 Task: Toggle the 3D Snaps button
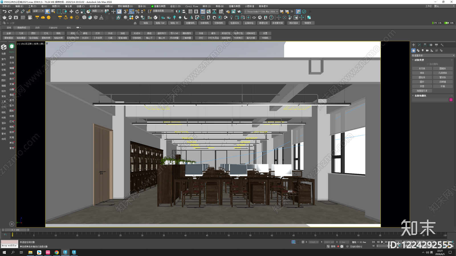126,12
